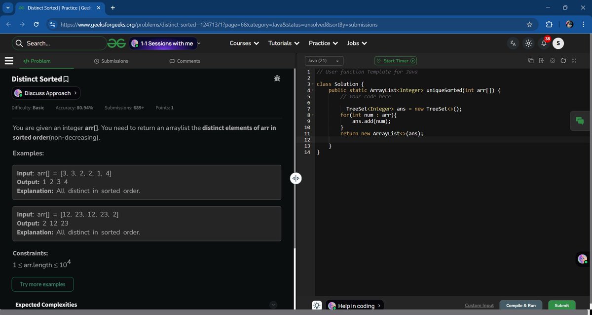Viewport: 592px width, 315px height.
Task: Open the language translate icon
Action: 513,43
